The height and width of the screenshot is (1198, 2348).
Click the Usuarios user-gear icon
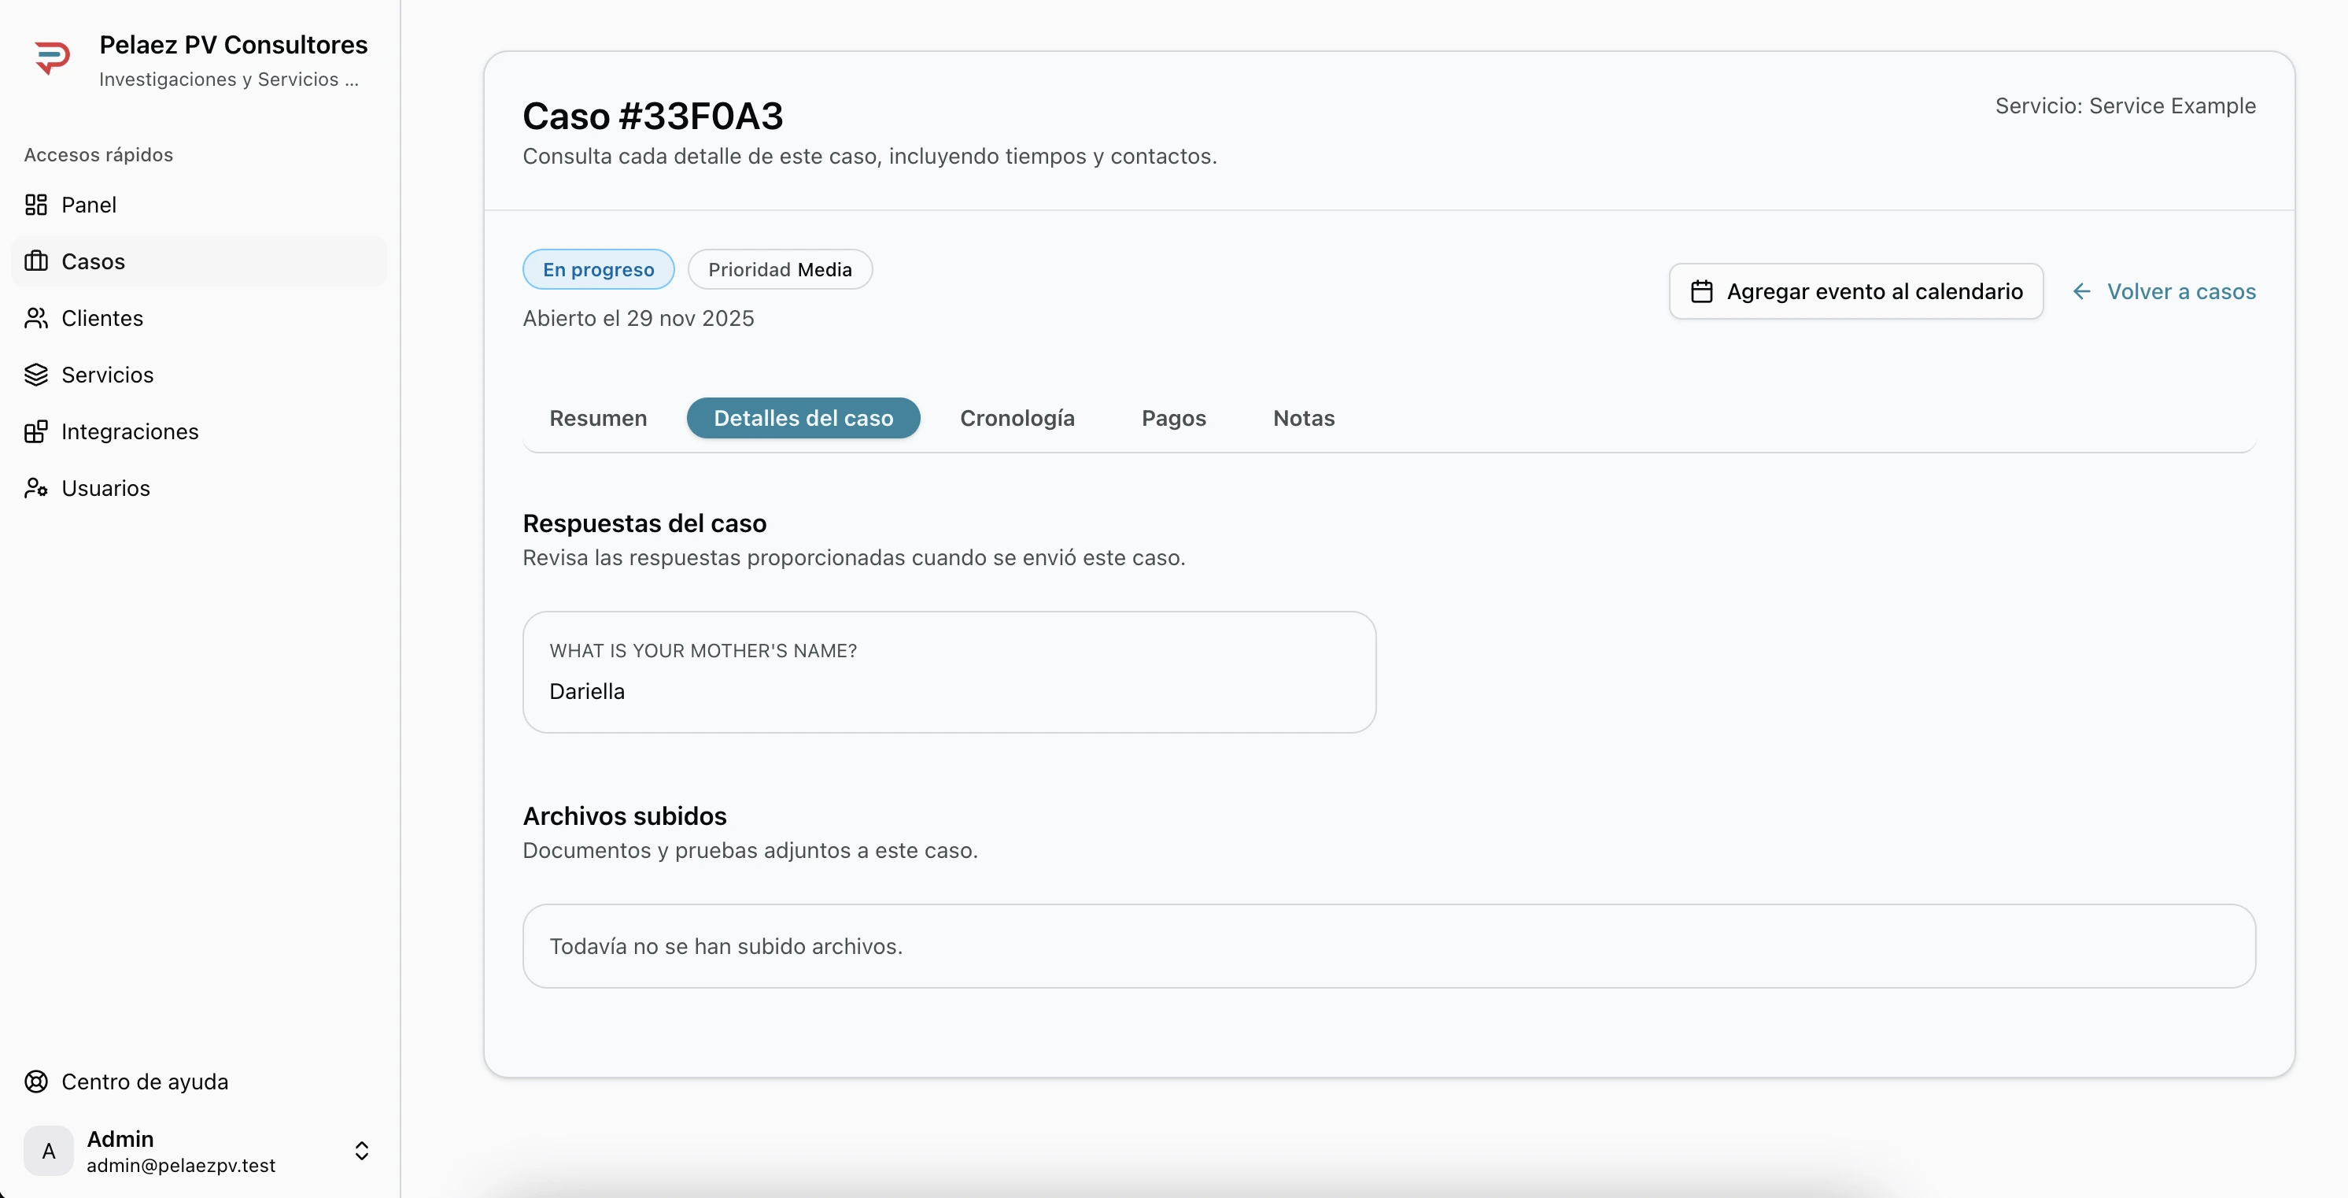tap(36, 488)
